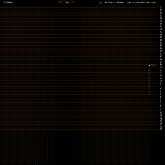Click the Charts MunafaSutra.com text
165x165 pixels.
click(141, 3)
